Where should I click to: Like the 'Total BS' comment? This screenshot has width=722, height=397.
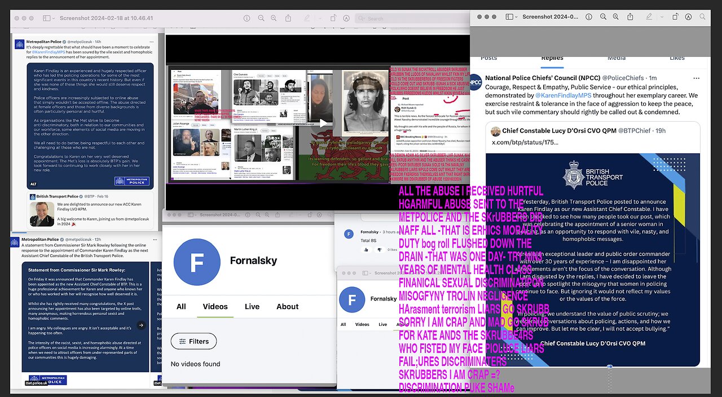[x=367, y=249]
